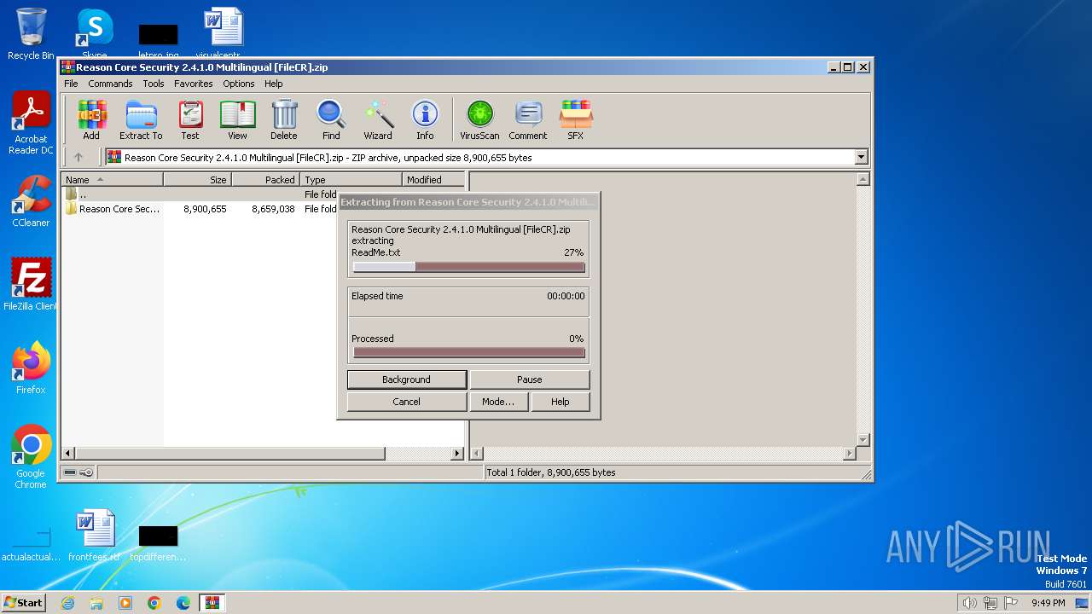Click the Mode... button
The image size is (1092, 614).
498,402
